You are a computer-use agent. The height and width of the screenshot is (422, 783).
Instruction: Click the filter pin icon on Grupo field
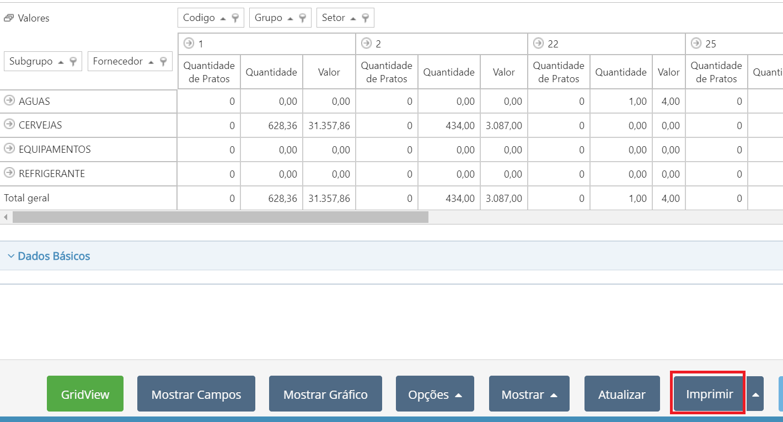click(303, 18)
